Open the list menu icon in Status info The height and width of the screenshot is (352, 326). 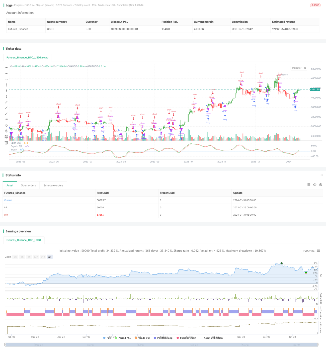click(x=309, y=185)
